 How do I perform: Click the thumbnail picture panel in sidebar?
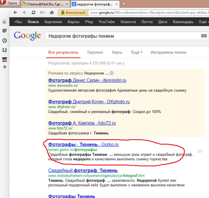click(5, 60)
